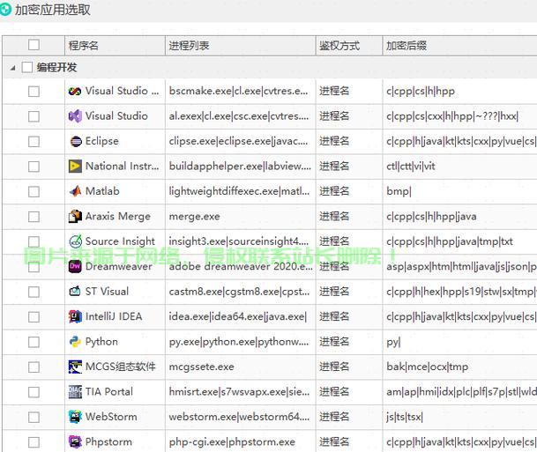Viewport: 537px width, 452px height.
Task: Check the TIA Portal row checkbox
Action: [x=34, y=392]
